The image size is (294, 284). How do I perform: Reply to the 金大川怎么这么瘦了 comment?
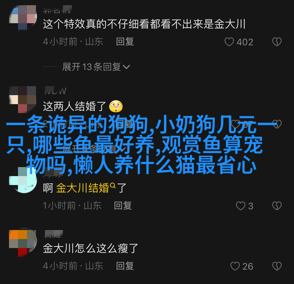[125, 266]
